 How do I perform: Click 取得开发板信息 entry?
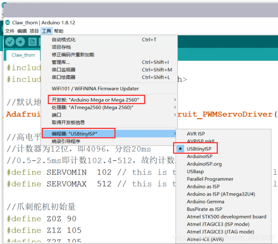pos(109,123)
